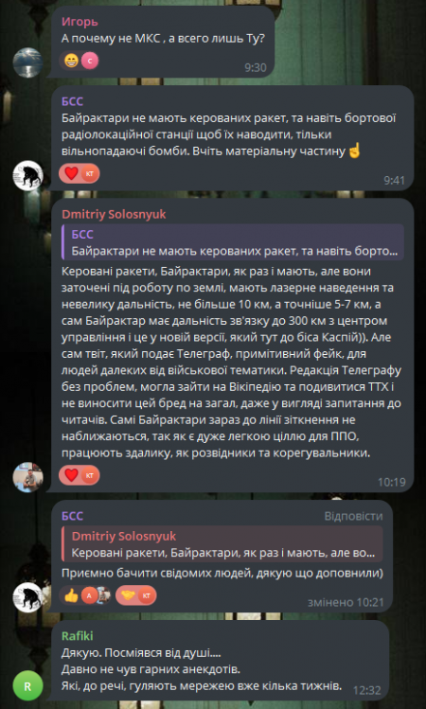Click Відповісти on БСС's message
The height and width of the screenshot is (709, 426).
(x=353, y=517)
